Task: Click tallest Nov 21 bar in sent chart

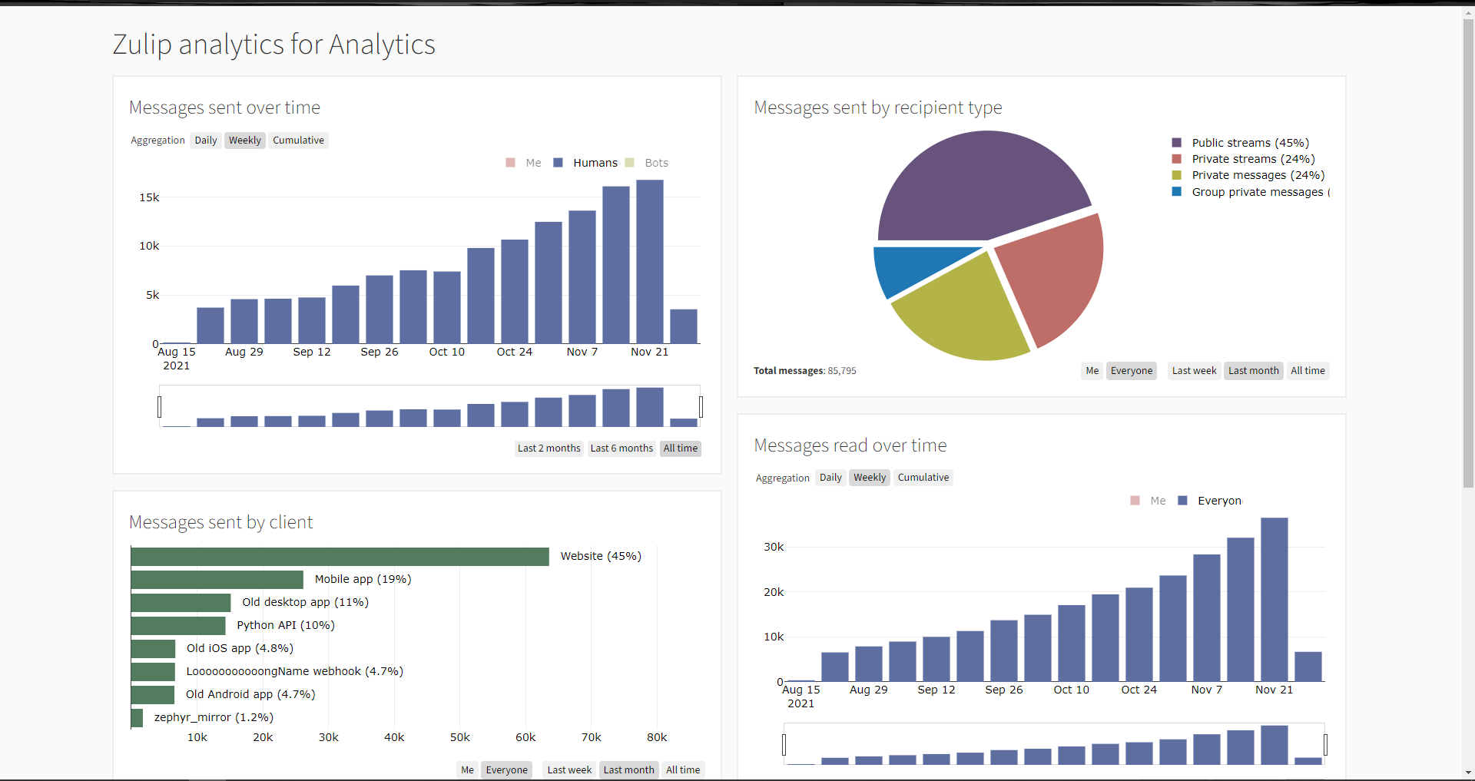Action: [650, 262]
